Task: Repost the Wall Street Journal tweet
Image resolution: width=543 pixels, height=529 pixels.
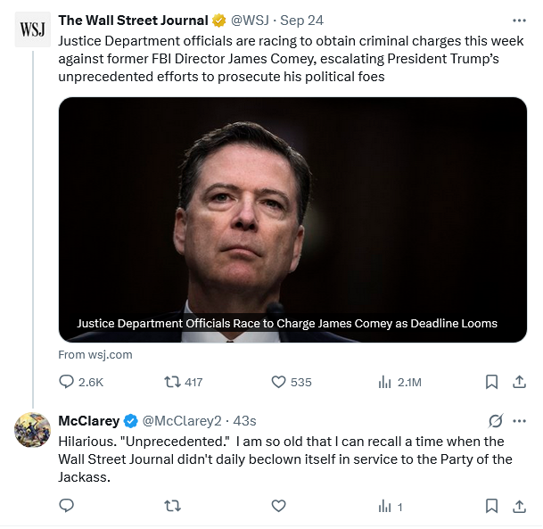Action: [173, 382]
